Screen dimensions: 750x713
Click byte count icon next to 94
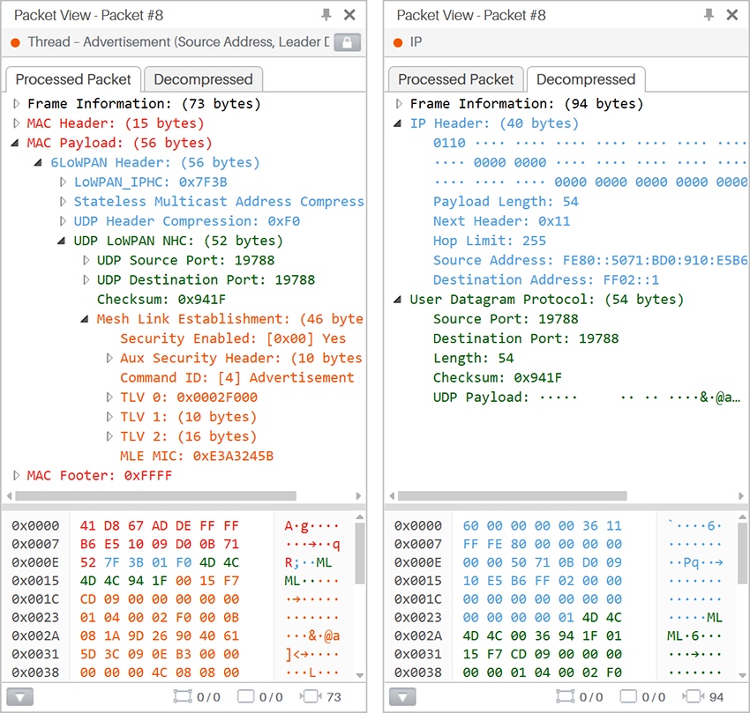coord(694,697)
